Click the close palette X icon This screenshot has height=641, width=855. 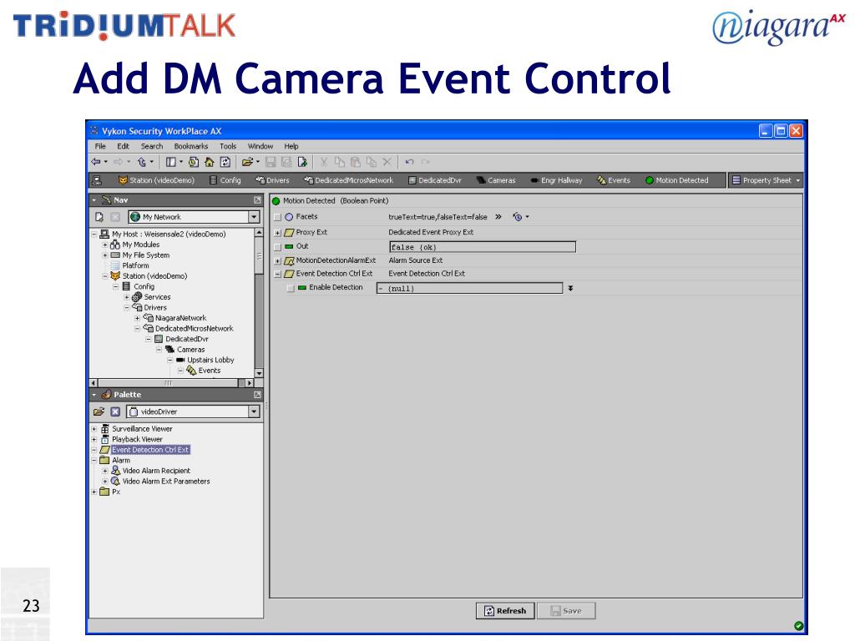[115, 411]
